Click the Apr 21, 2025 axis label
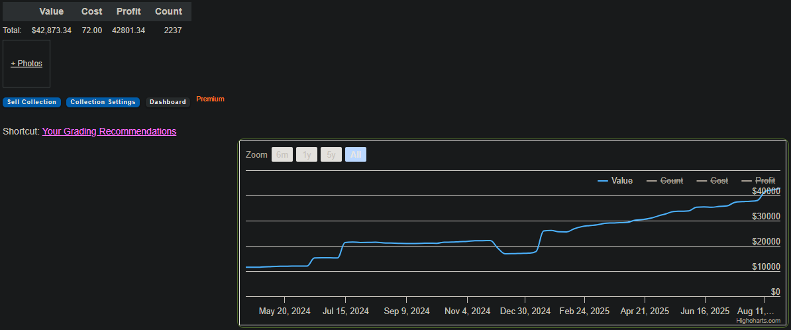The height and width of the screenshot is (330, 791). (645, 311)
